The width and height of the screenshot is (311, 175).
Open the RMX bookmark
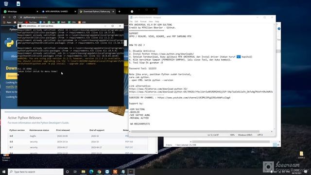pos(62,22)
